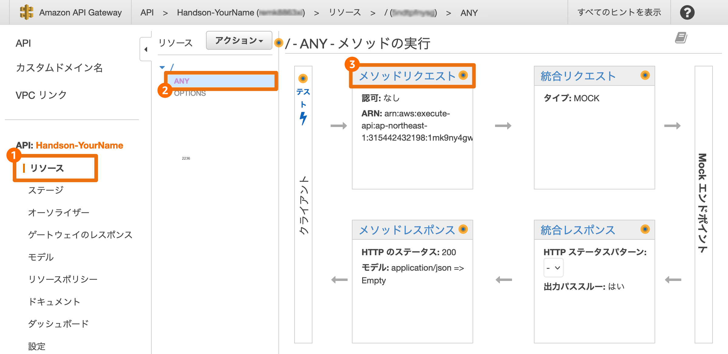Viewport: 728px width, 354px height.
Task: Click the hint dot above テスト
Action: [x=303, y=78]
